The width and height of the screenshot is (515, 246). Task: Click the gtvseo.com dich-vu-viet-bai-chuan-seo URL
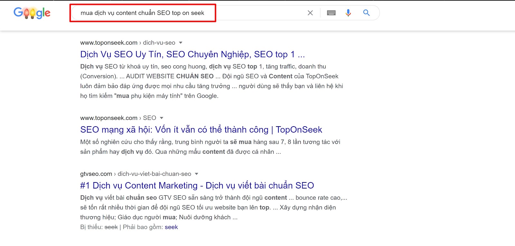pos(136,174)
